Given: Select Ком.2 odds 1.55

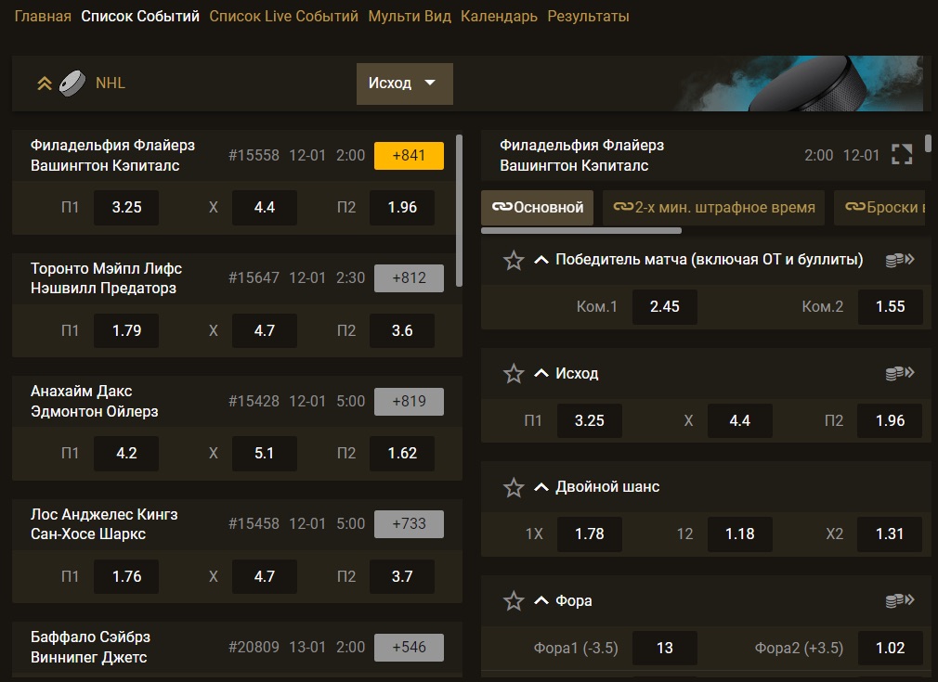Looking at the screenshot, I should point(890,306).
